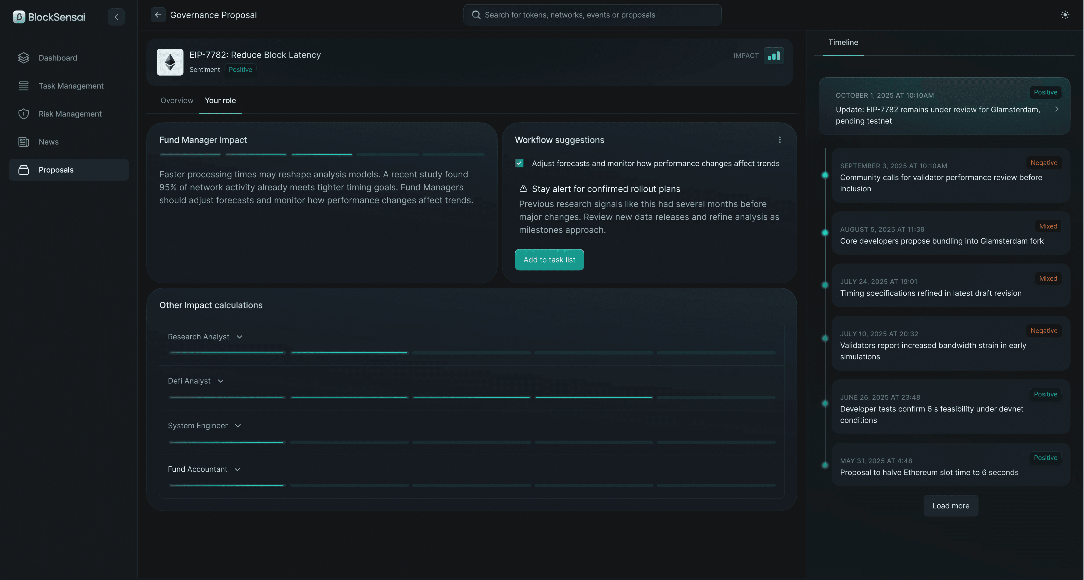Open the News item in the sidebar

point(48,142)
